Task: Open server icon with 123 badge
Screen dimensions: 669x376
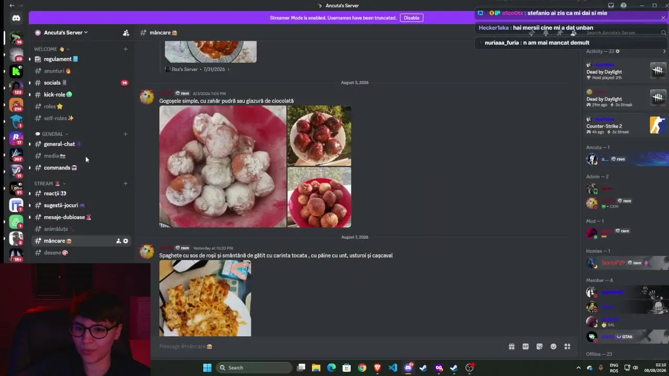Action: point(16,87)
